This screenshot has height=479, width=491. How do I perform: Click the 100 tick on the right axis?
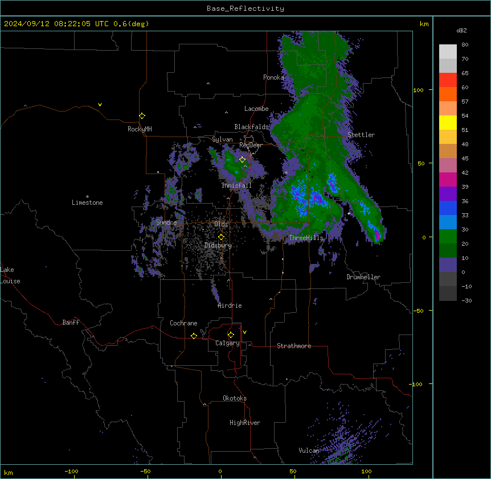click(418, 90)
